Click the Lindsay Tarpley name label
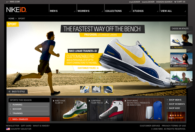 pos(180,84)
